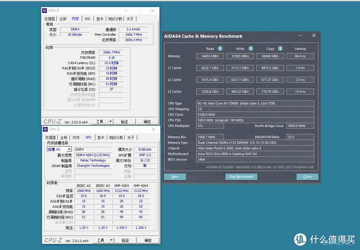Click 制造商 field Netac Technology
The height and width of the screenshot is (250, 360).
click(x=93, y=160)
